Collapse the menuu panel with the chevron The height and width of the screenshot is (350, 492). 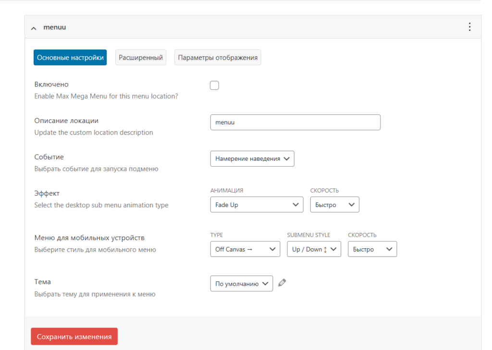coord(34,28)
